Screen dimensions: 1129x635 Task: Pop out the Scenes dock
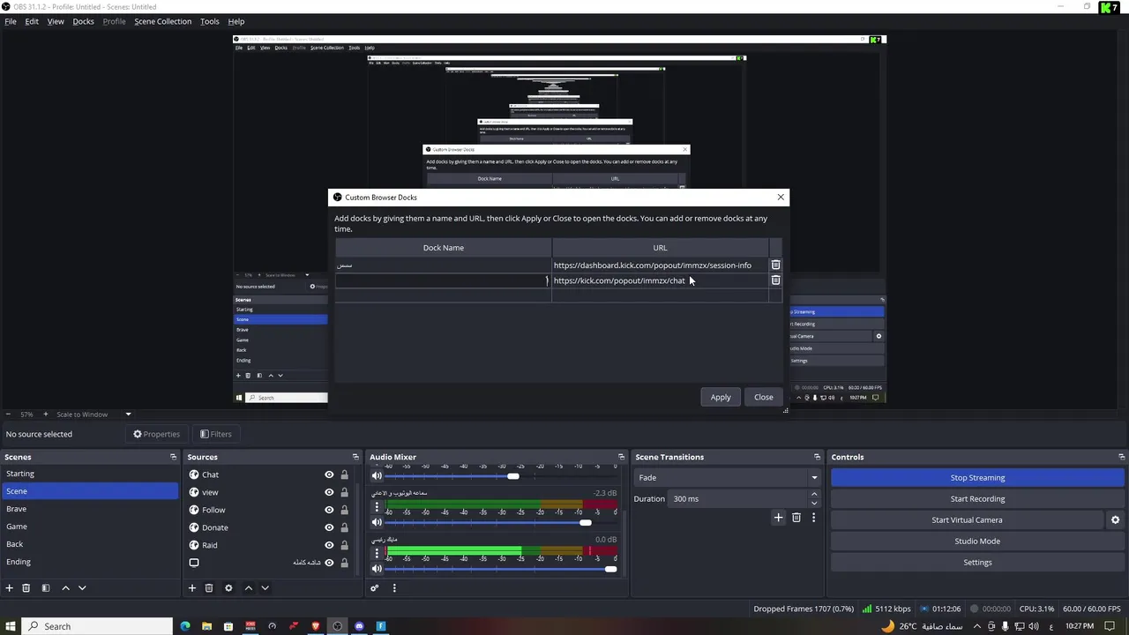coord(173,457)
